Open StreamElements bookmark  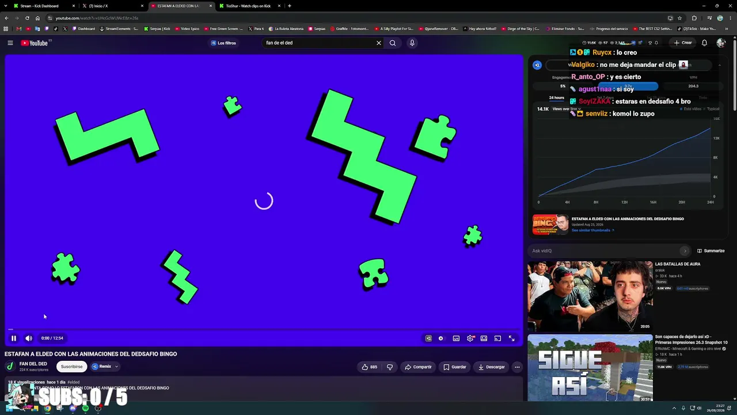click(119, 29)
